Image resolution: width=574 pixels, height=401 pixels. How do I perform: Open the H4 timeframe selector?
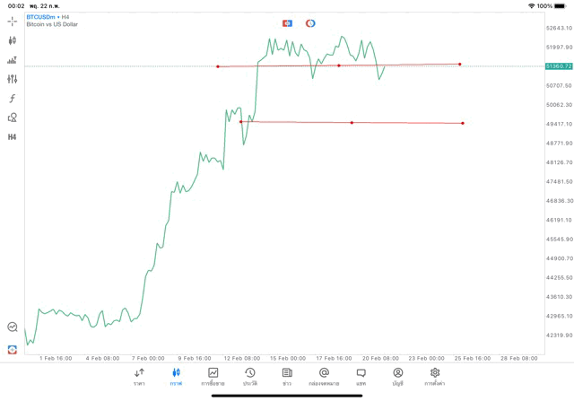pyautogui.click(x=13, y=137)
